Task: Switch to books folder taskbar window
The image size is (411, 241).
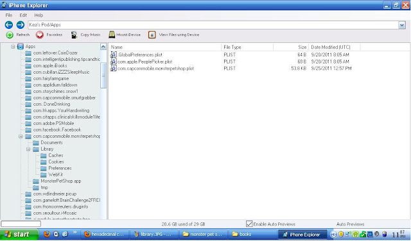Action: click(252, 235)
